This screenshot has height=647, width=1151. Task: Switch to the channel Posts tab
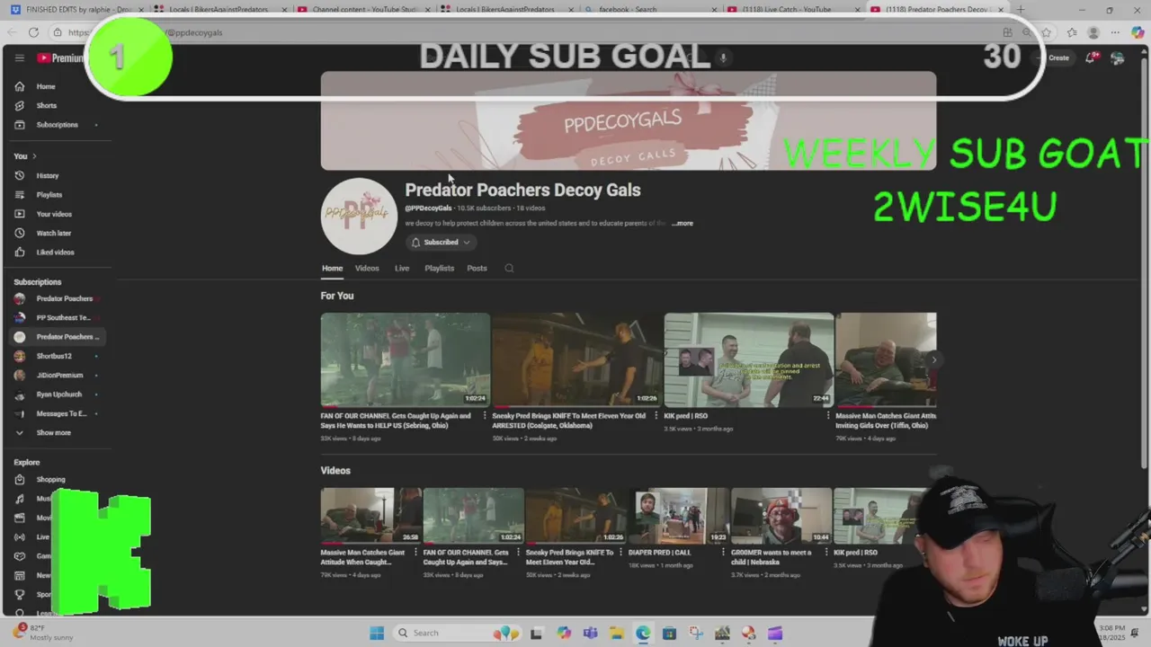[x=477, y=268]
